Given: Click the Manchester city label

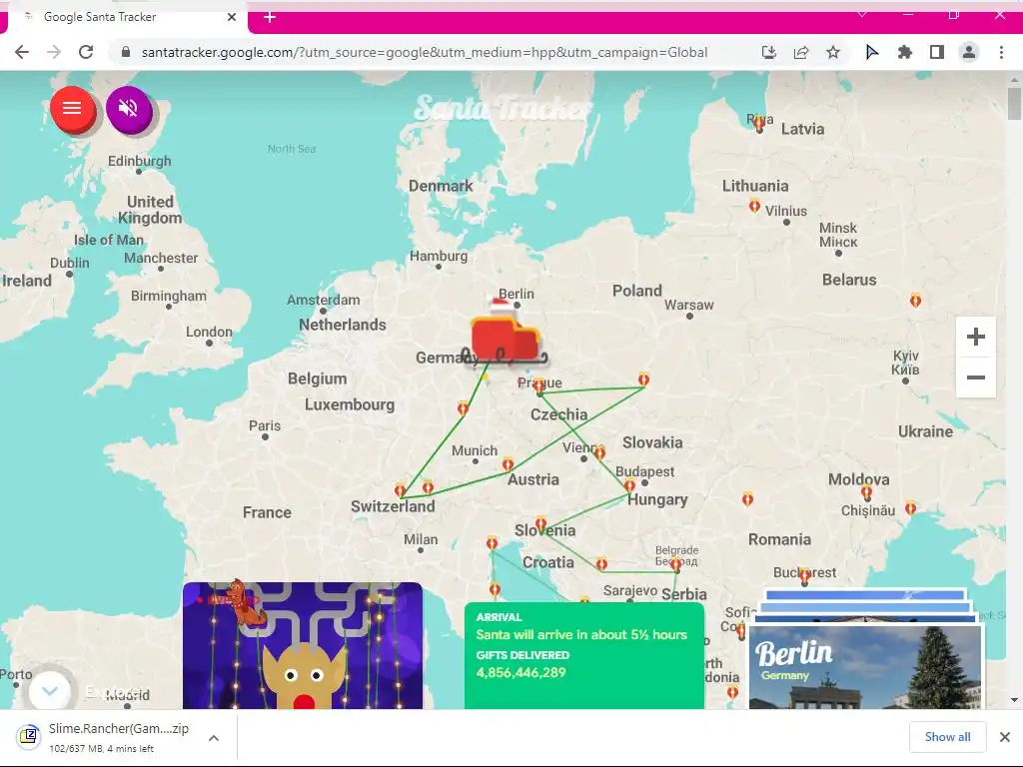Looking at the screenshot, I should pos(161,258).
